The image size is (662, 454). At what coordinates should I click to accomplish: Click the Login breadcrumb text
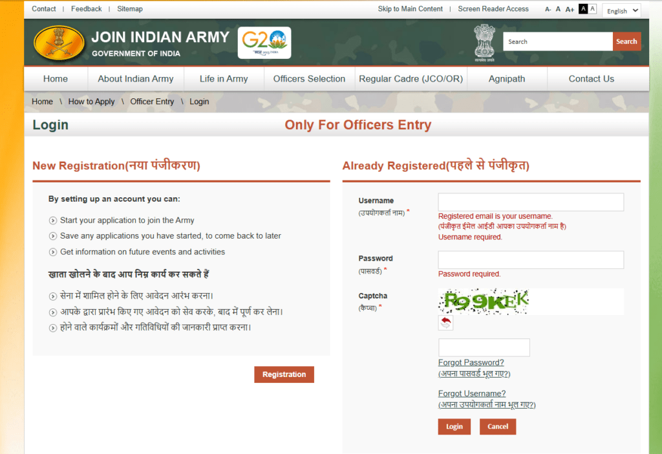tap(199, 102)
